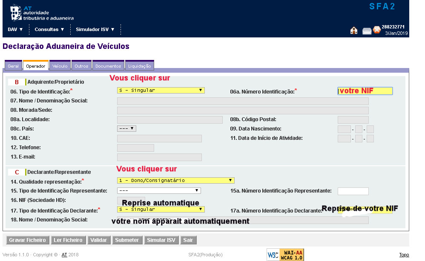Screen dimensions: 425x261
Task: Click the user number 288232771
Action: (393, 27)
